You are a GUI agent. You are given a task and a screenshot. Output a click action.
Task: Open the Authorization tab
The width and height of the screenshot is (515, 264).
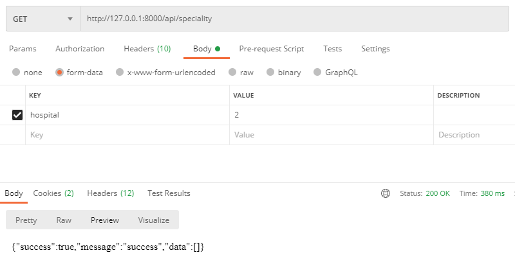80,49
